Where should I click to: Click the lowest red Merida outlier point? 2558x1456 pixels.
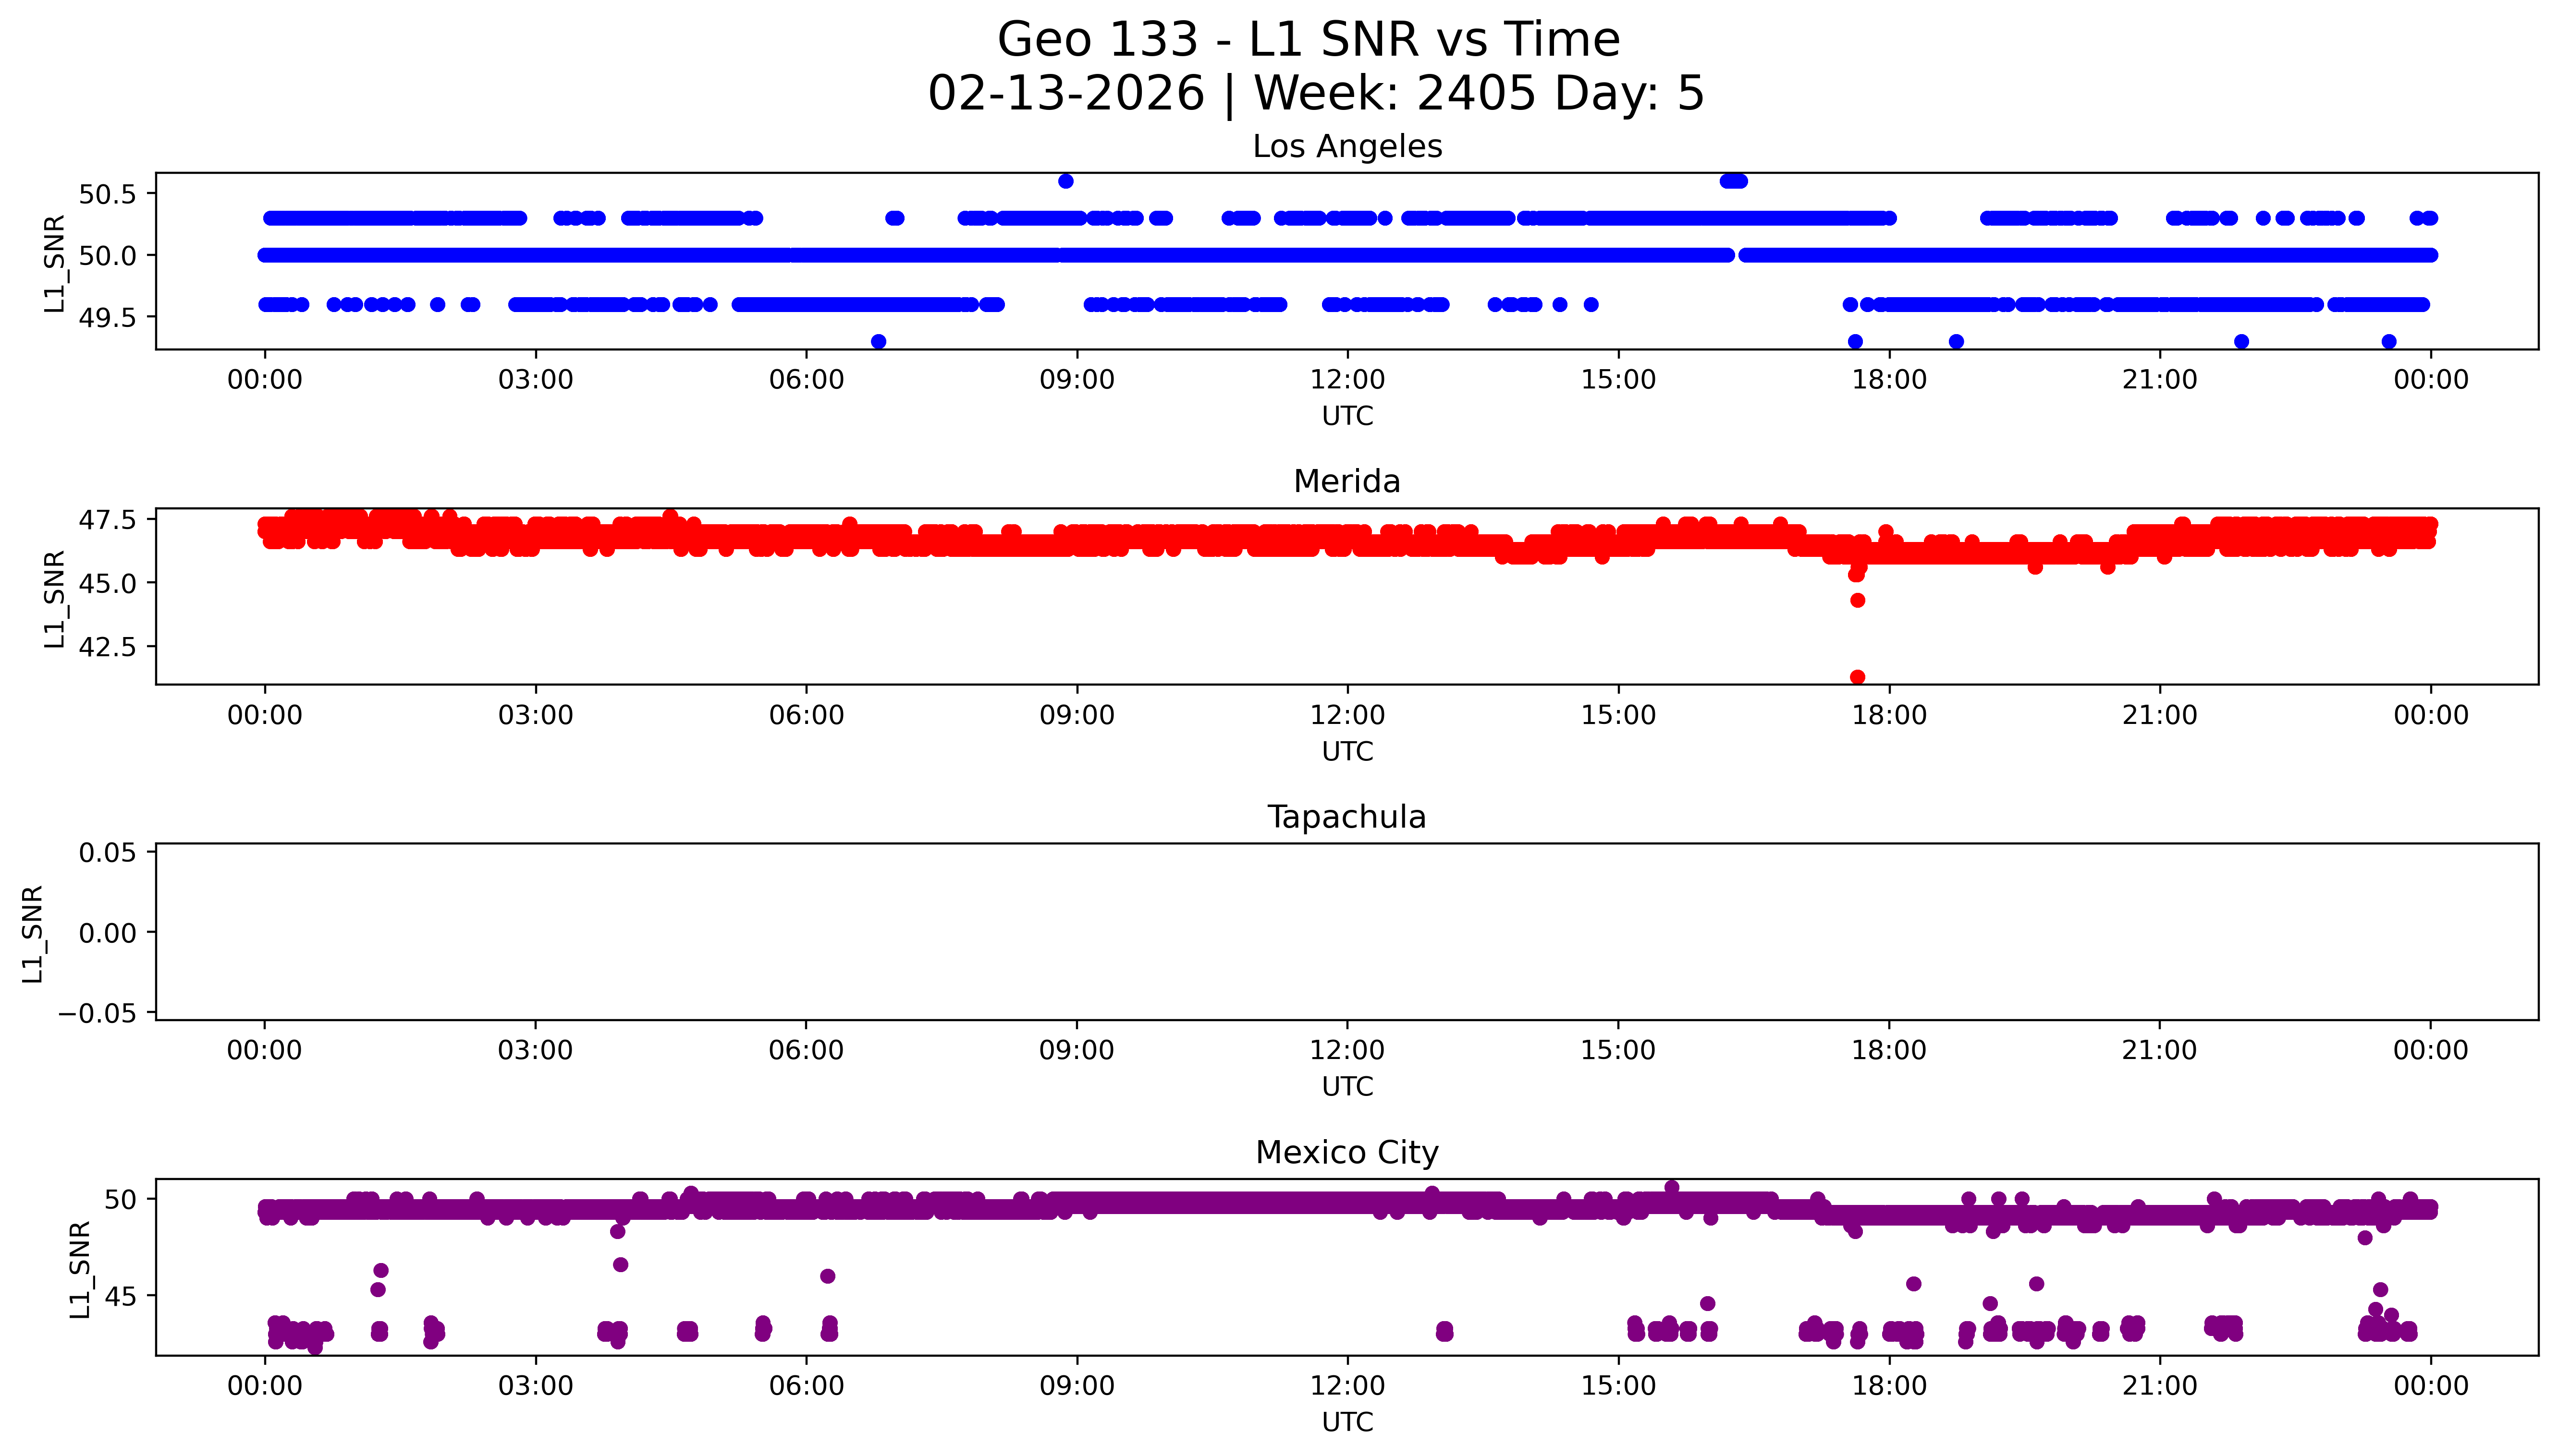[x=1857, y=677]
